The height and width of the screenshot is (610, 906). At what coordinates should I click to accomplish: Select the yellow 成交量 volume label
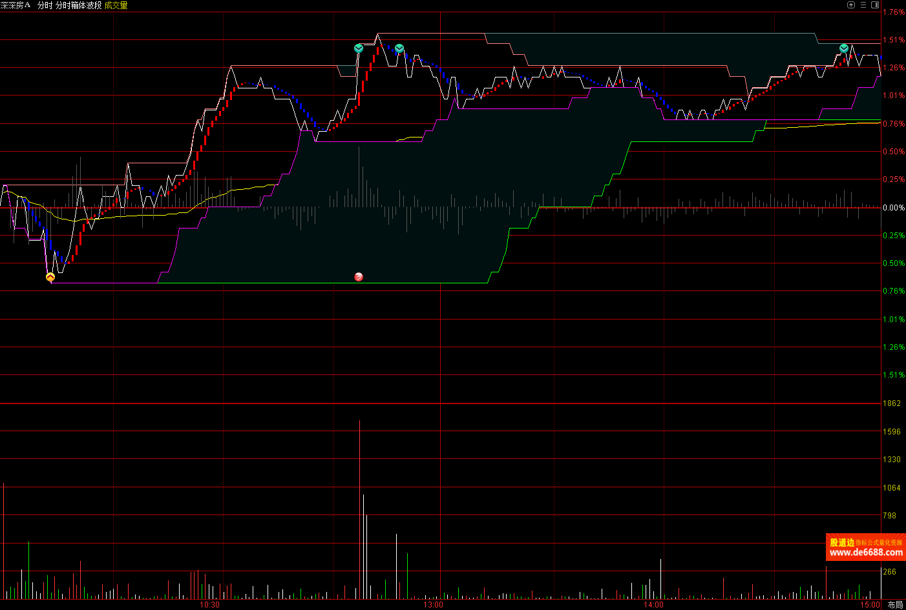click(x=116, y=5)
